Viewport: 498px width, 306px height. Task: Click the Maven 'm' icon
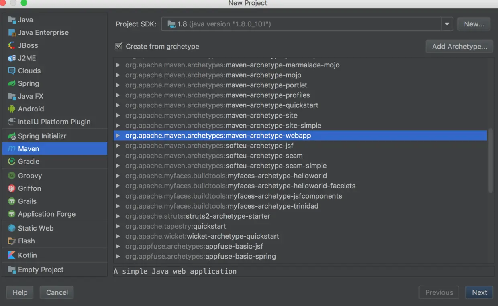[12, 149]
